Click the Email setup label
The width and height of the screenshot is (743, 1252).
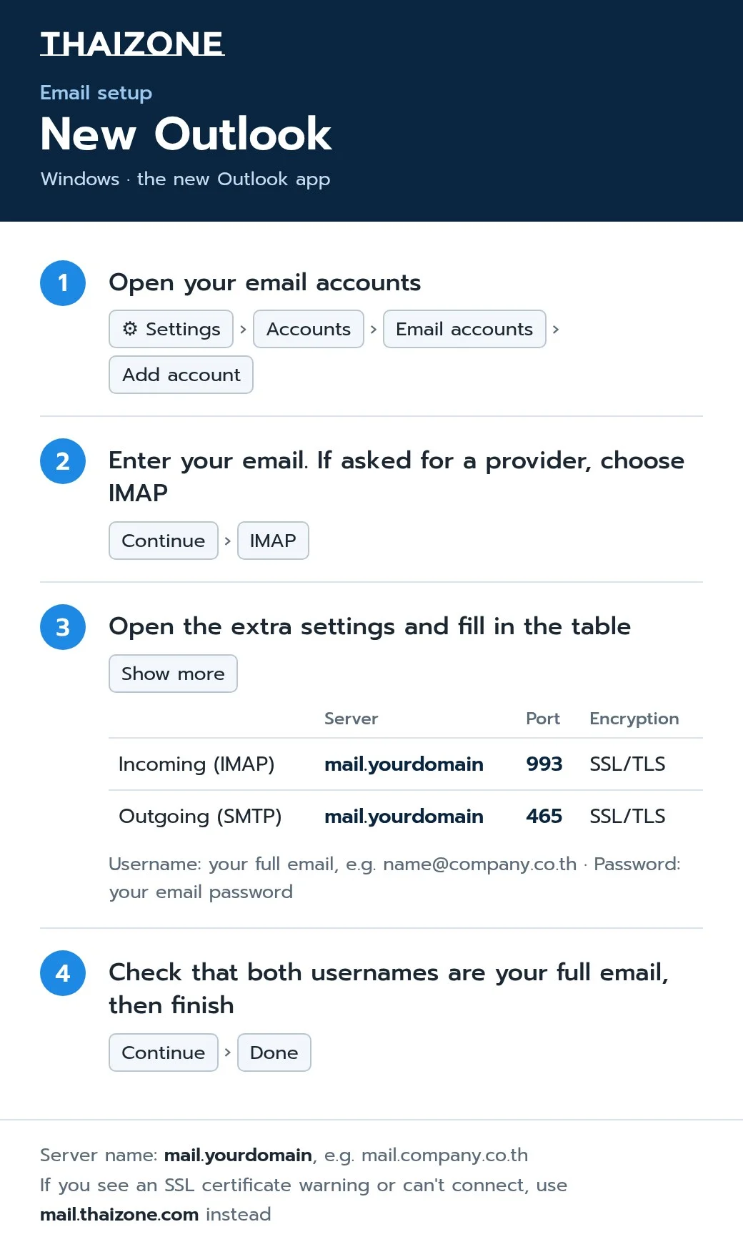tap(96, 93)
